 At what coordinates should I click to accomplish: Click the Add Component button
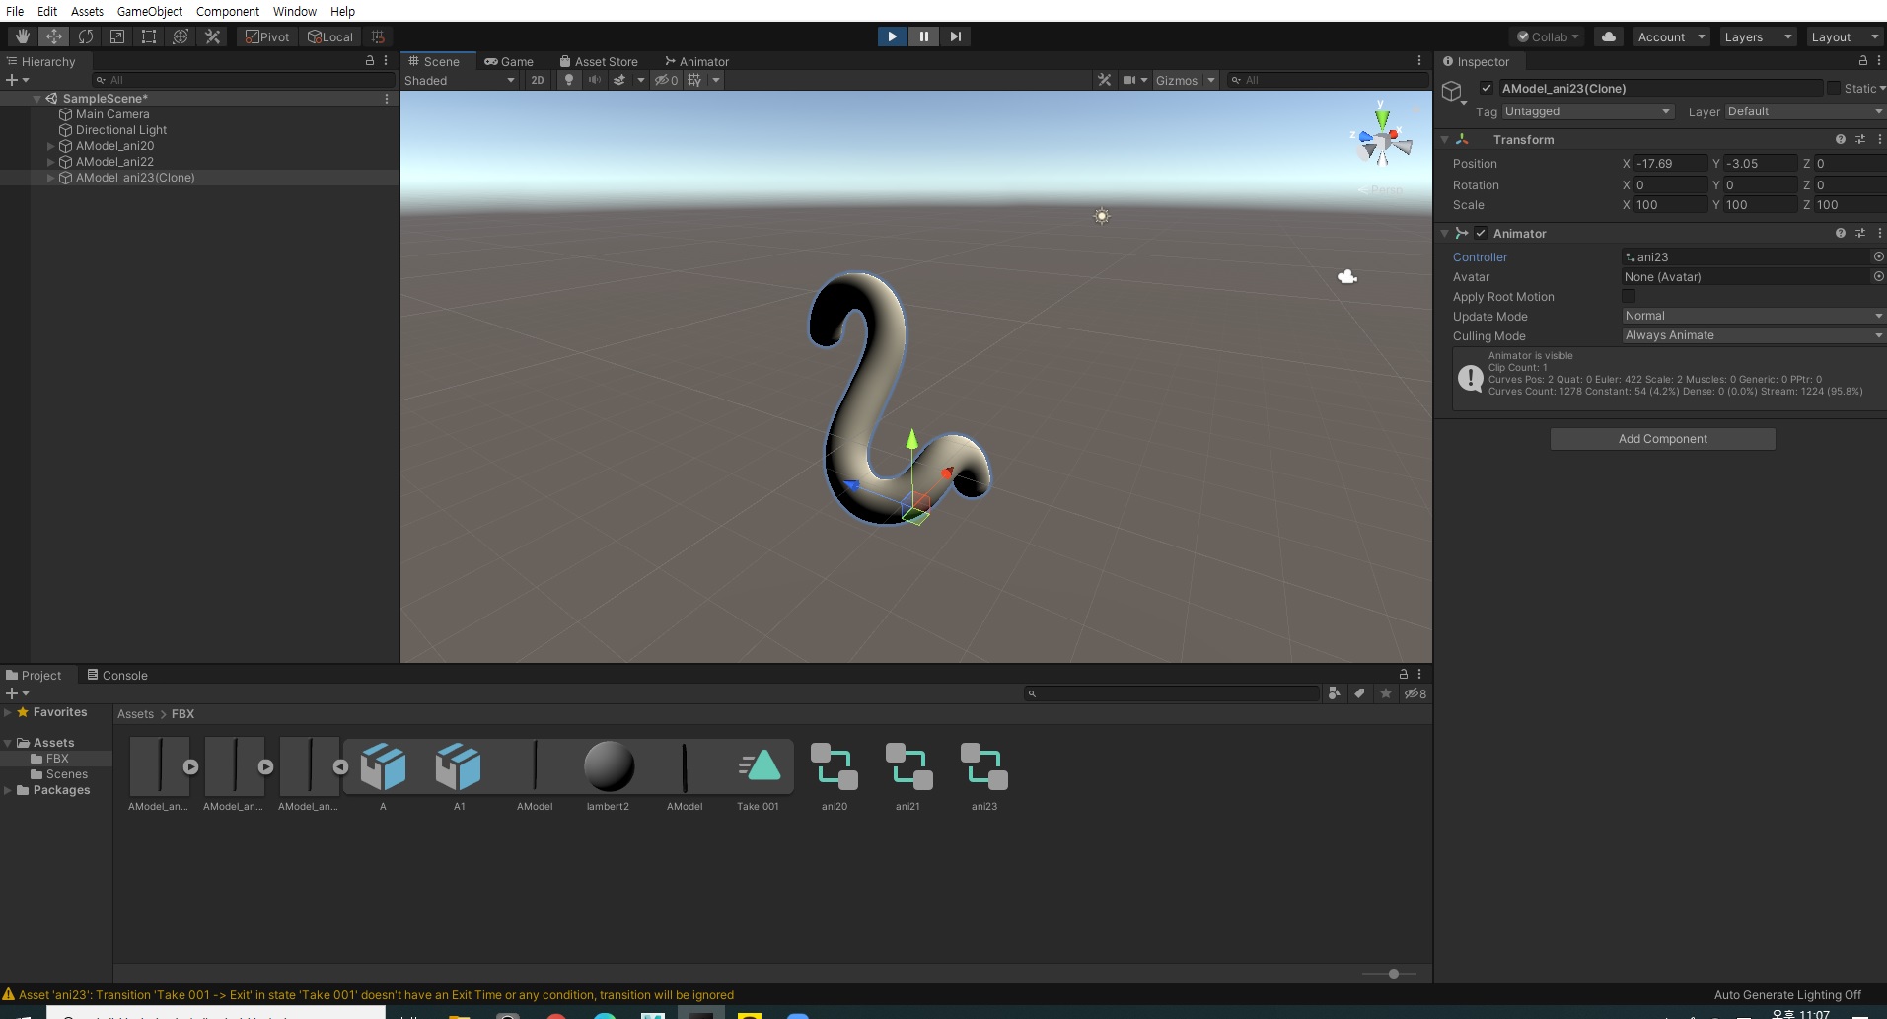(x=1662, y=439)
